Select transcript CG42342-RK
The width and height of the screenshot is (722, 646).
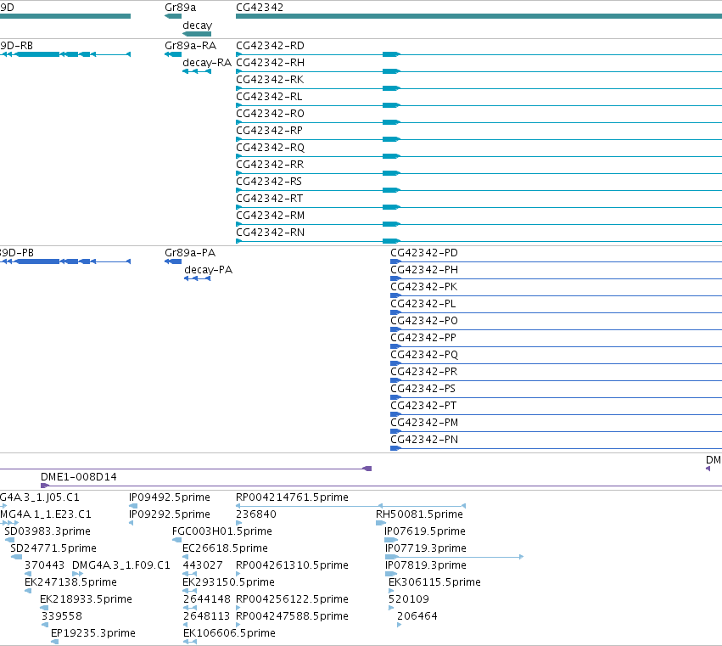click(x=270, y=80)
